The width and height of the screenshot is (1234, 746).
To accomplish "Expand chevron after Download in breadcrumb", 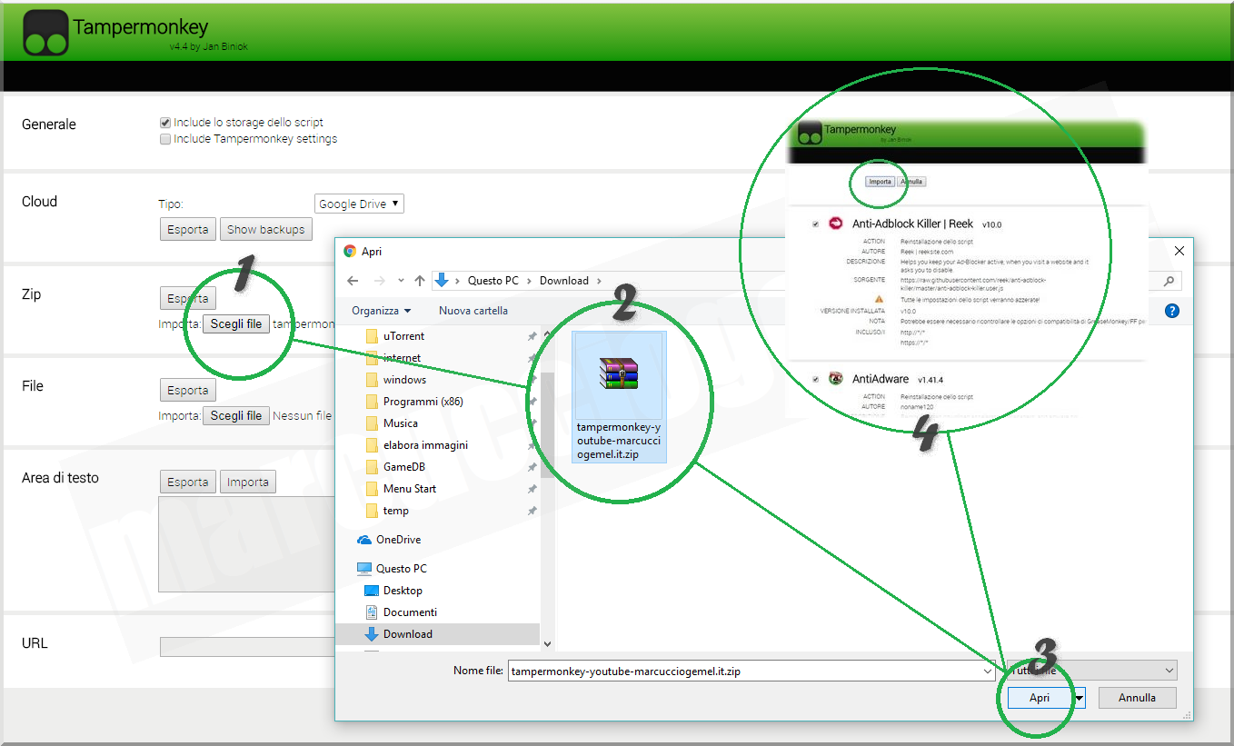I will pos(600,281).
